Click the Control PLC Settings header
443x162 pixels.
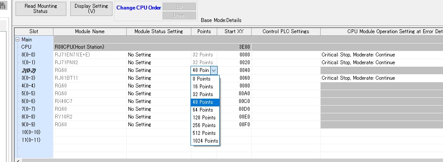[x=286, y=31]
